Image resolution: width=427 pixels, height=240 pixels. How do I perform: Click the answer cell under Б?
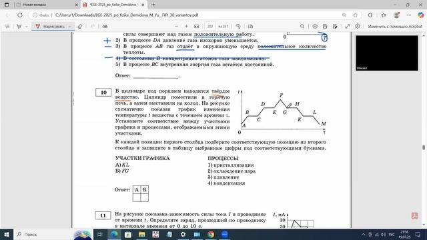click(145, 197)
